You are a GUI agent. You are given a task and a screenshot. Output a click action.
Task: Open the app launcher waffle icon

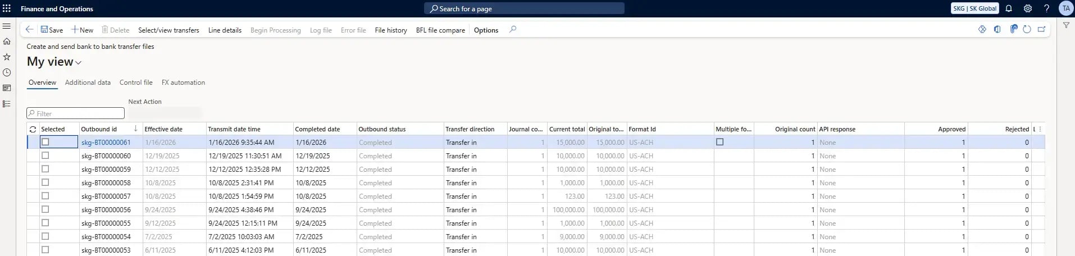click(x=7, y=8)
